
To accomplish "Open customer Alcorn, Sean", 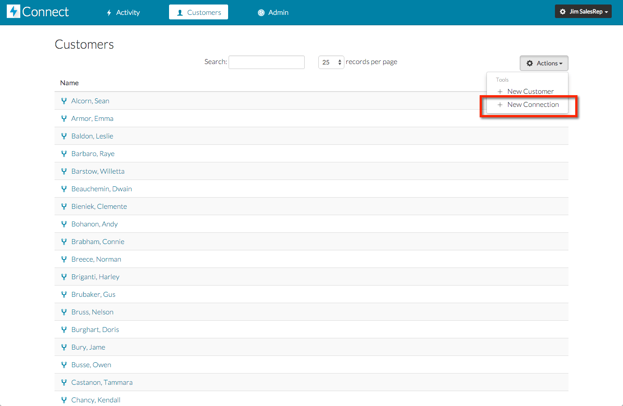I will pos(90,101).
